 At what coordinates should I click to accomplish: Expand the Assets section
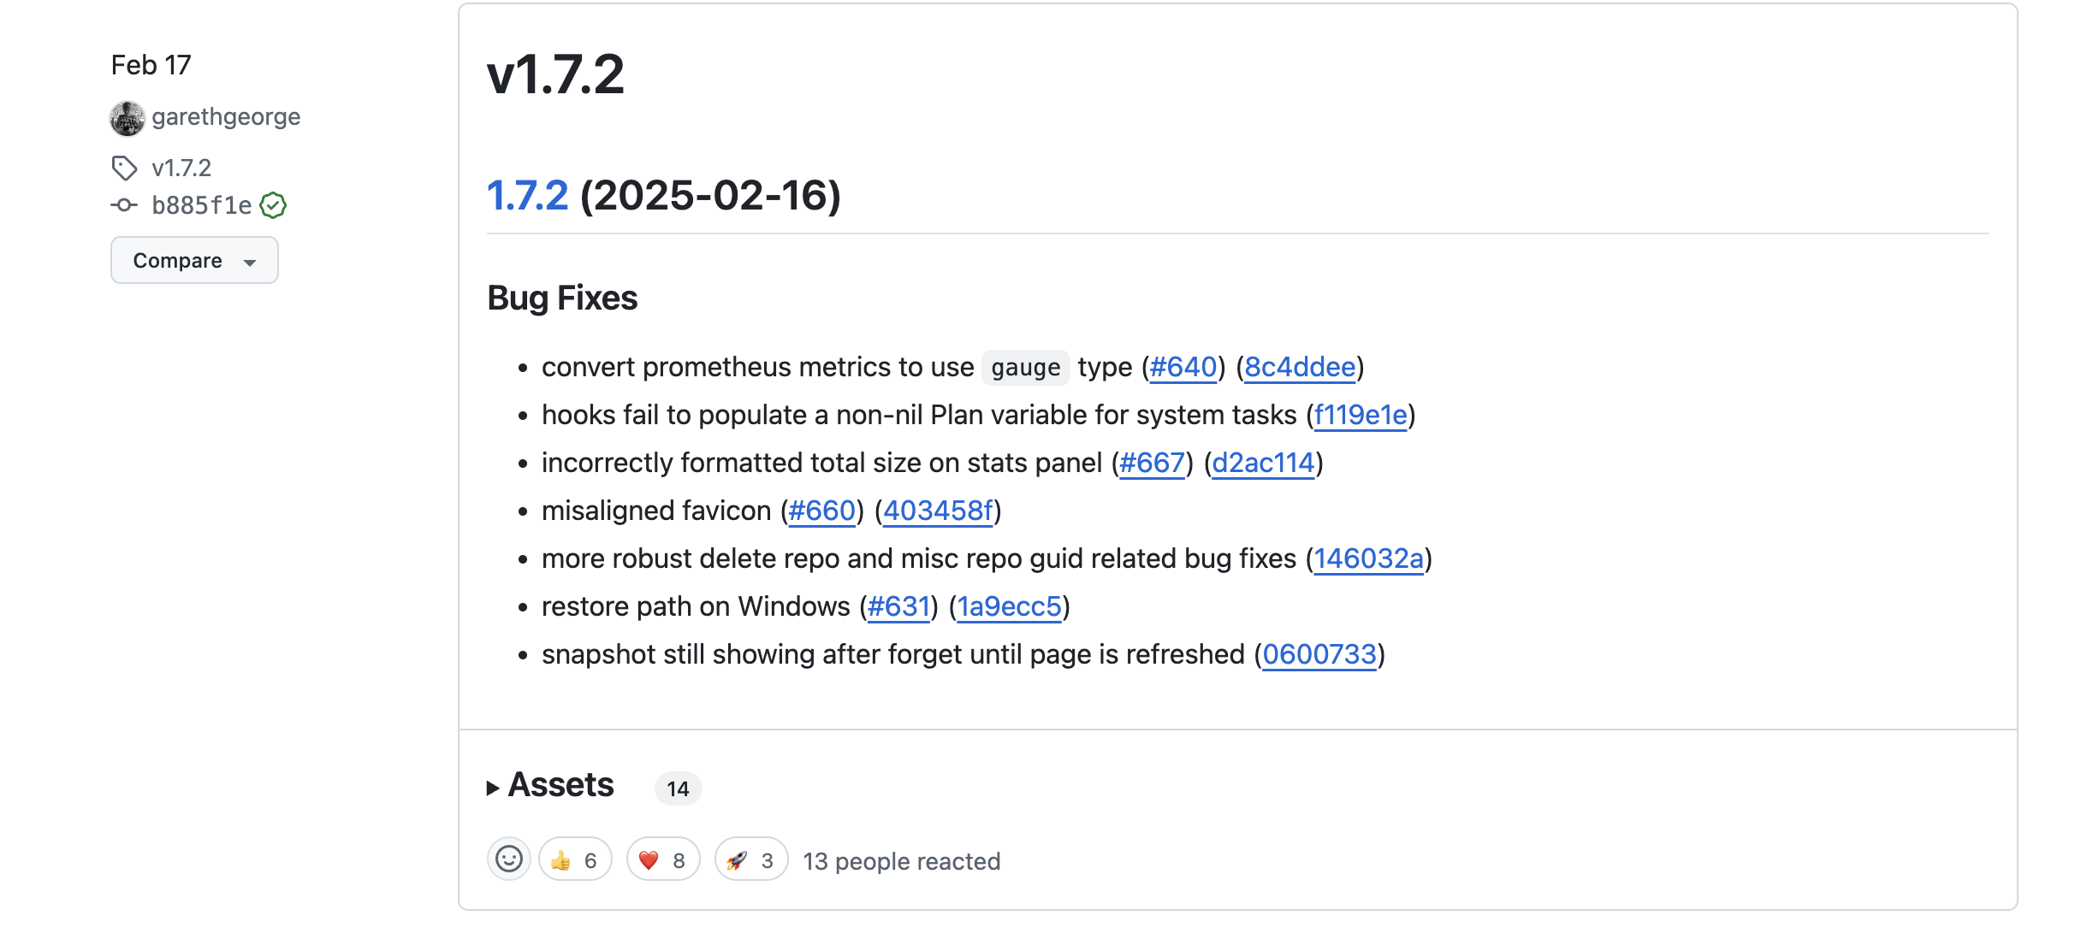(x=551, y=785)
